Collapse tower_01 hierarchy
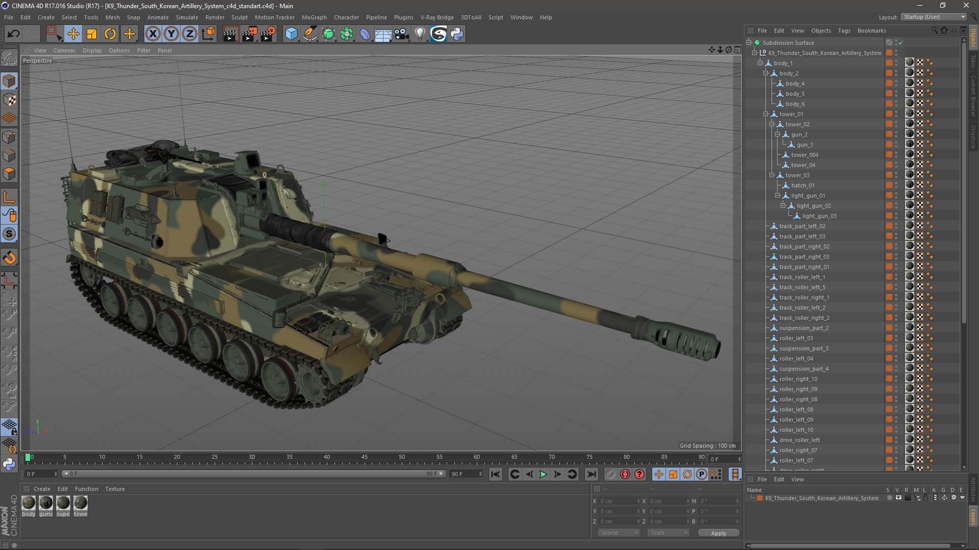Viewport: 979px width, 550px height. pos(766,114)
